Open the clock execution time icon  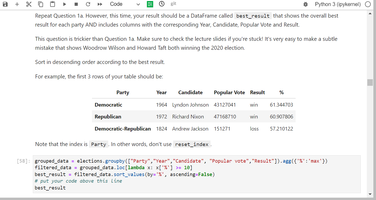162,4
